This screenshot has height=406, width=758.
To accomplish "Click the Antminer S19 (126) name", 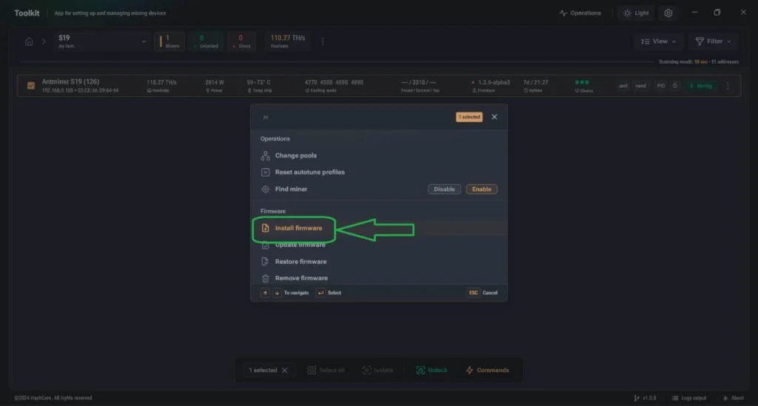I will point(70,81).
